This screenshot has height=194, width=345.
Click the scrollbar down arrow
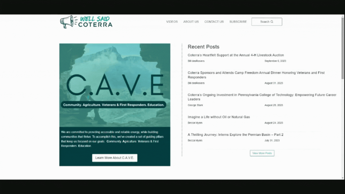[x=342, y=178]
